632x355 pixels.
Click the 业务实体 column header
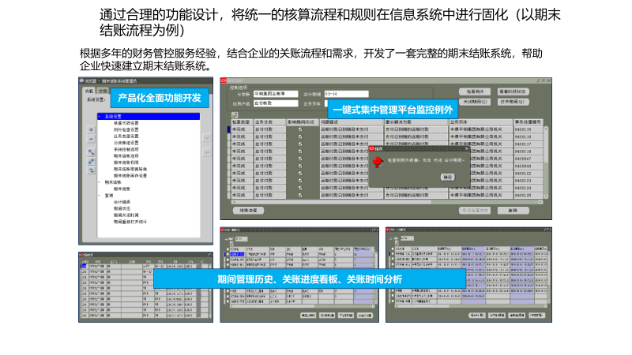[x=480, y=122]
